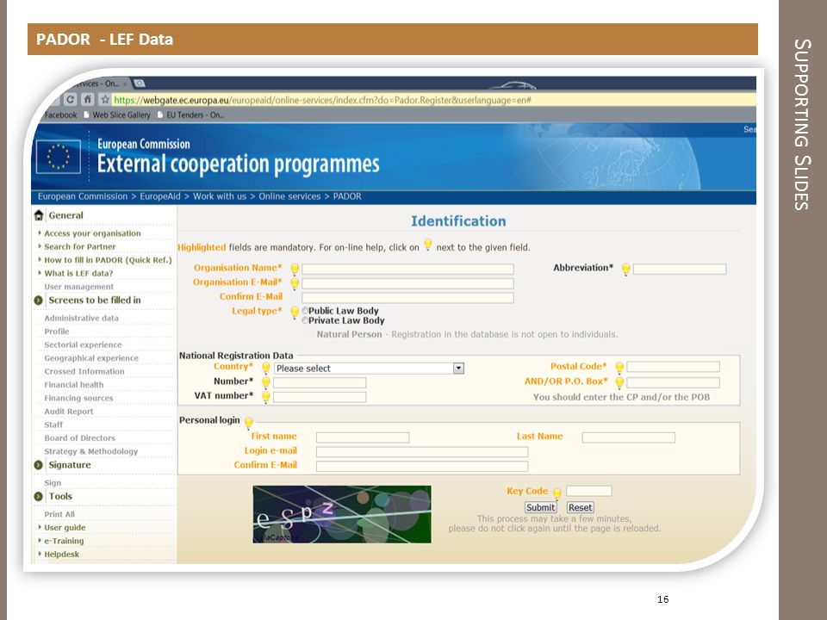Open the e-Training link

[x=64, y=541]
